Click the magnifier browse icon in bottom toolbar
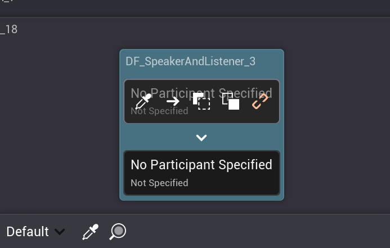 [118, 232]
